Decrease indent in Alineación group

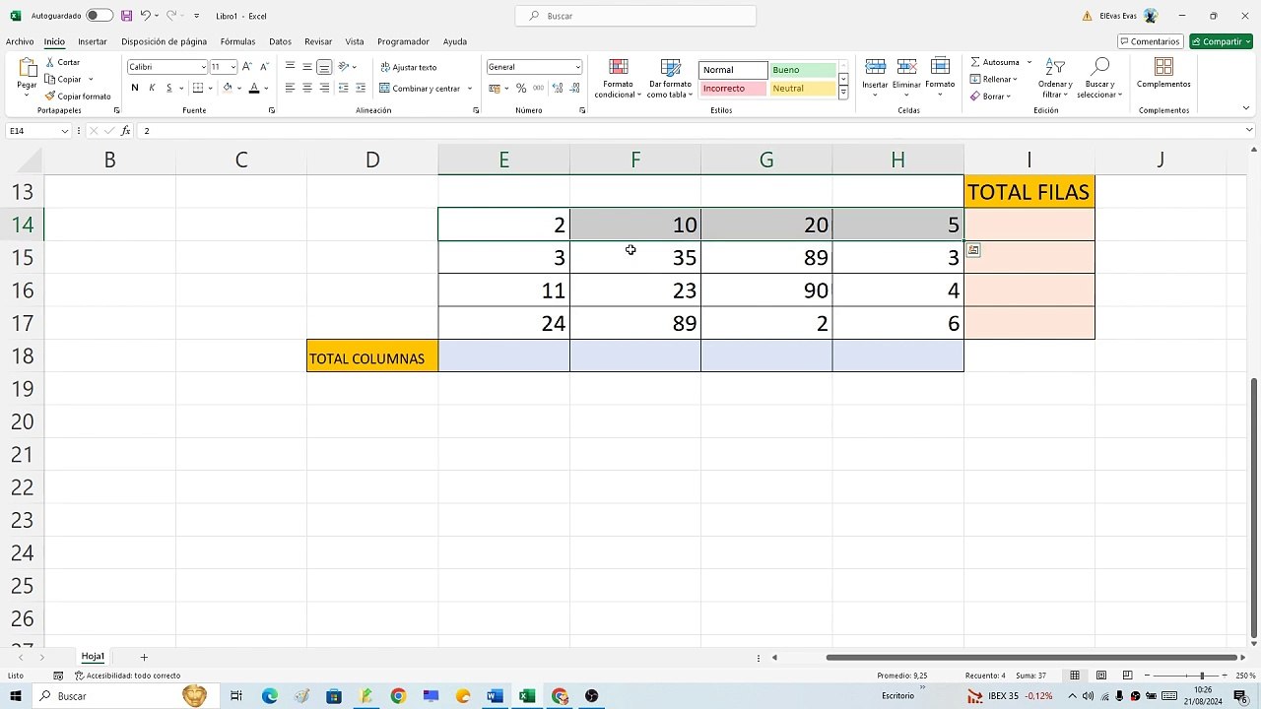coord(343,88)
